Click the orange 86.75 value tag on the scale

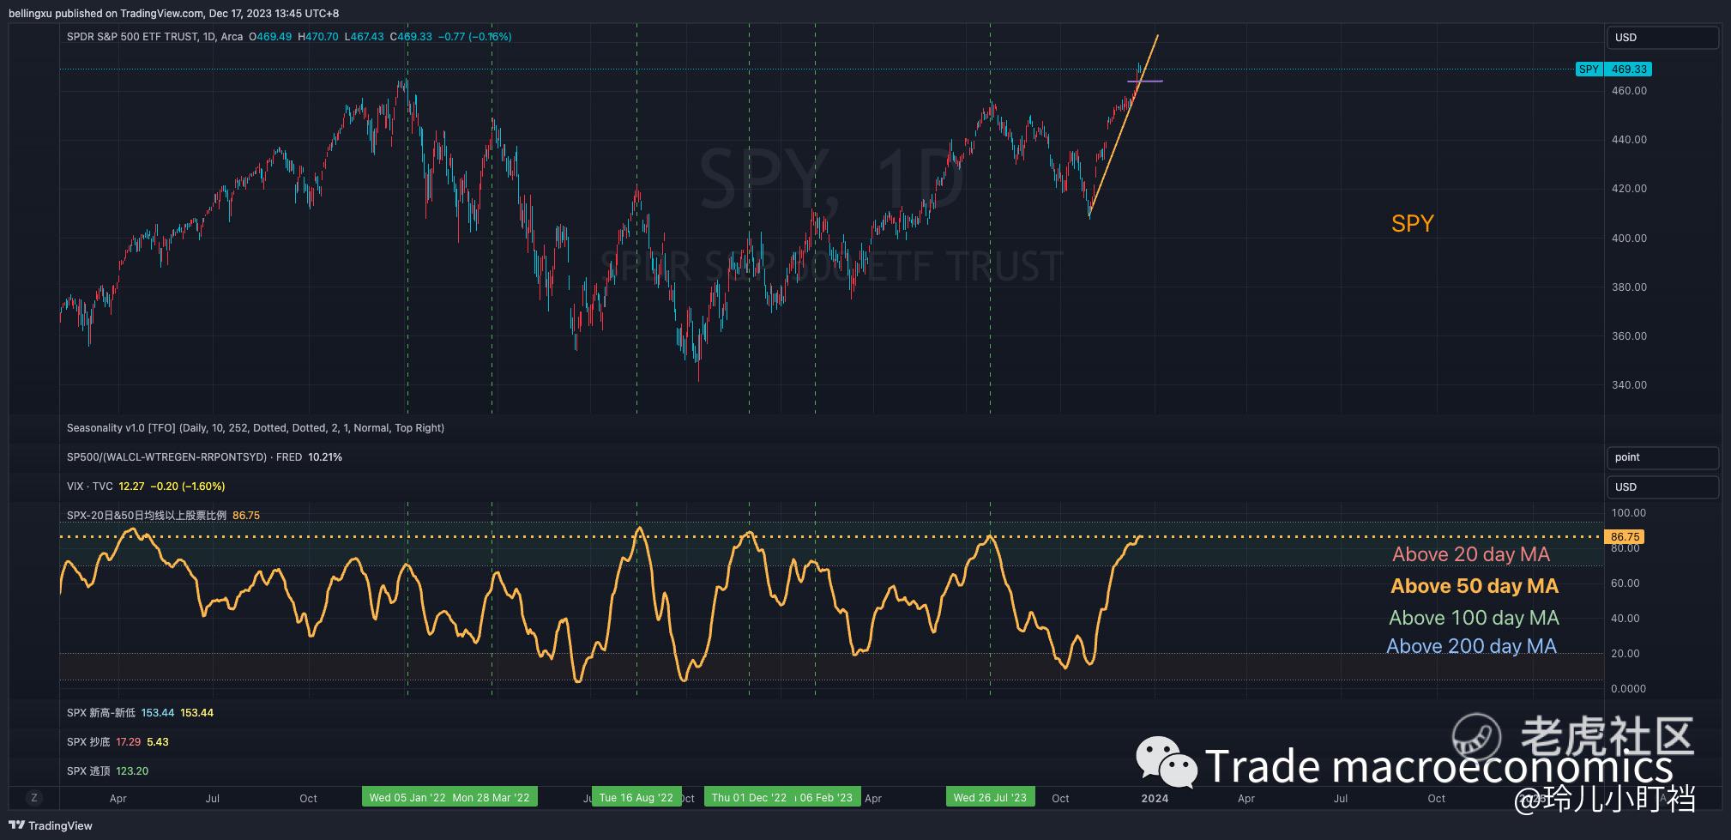tap(1625, 537)
